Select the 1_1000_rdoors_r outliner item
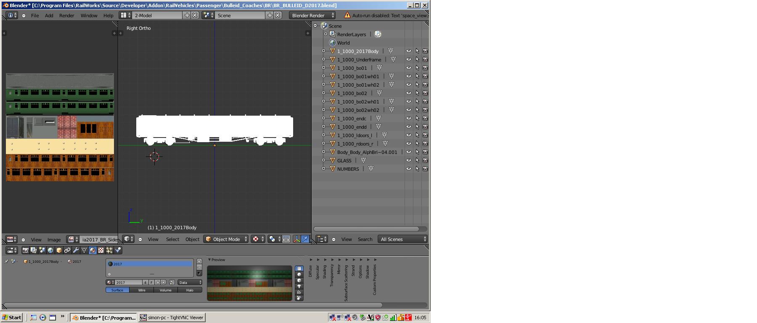 (355, 143)
